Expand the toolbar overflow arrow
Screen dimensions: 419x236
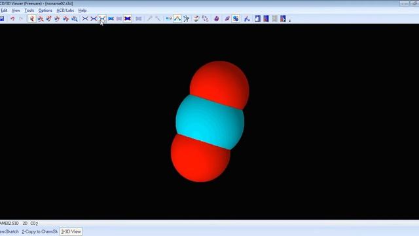[x=290, y=20]
